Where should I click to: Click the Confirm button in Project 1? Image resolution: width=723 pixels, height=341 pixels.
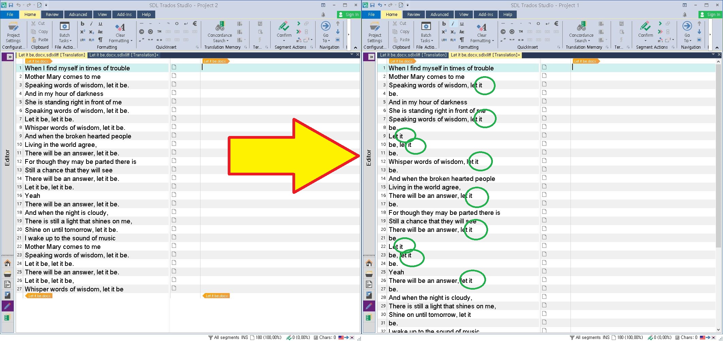click(645, 30)
